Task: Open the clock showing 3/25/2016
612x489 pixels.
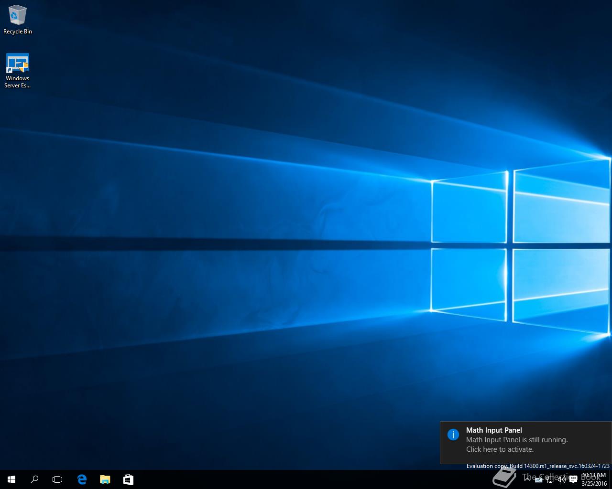Action: point(594,479)
